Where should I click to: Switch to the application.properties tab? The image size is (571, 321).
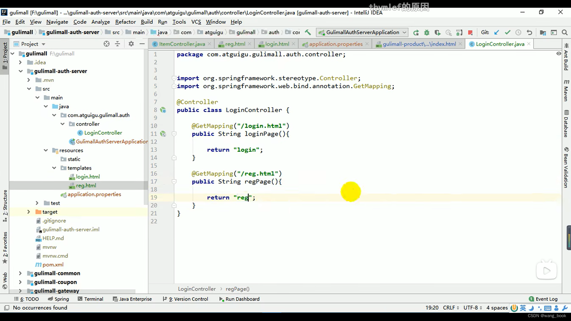pos(335,44)
